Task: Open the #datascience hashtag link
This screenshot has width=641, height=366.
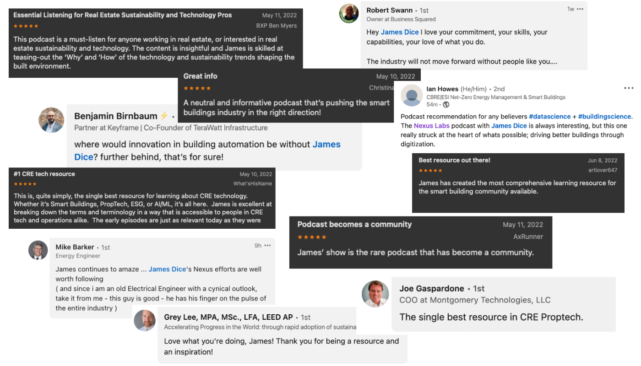Action: click(x=549, y=117)
